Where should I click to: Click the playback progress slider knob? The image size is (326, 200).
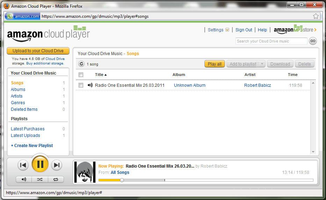pos(122,180)
